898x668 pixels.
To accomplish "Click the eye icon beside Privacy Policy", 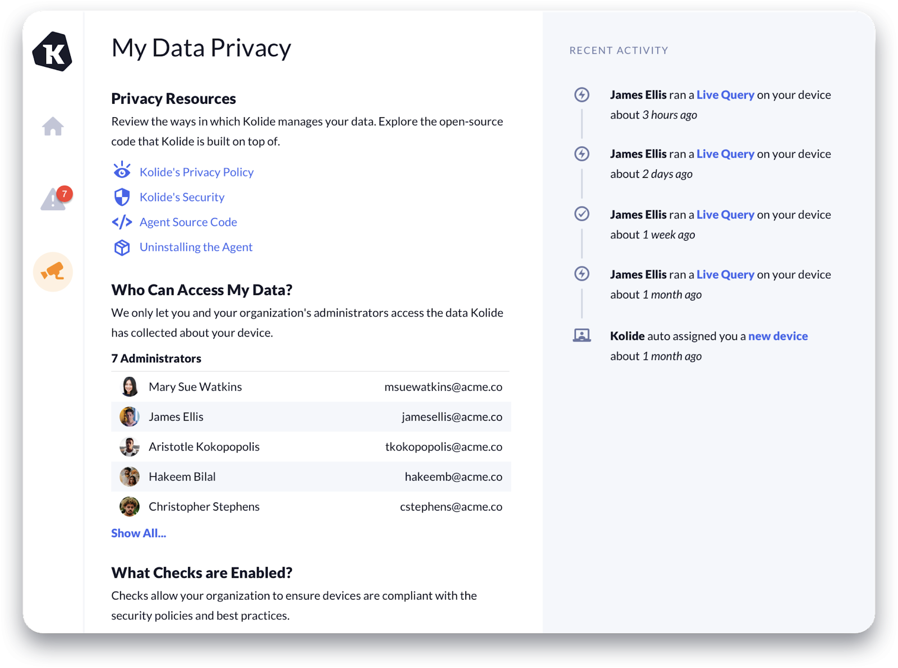I will point(122,170).
